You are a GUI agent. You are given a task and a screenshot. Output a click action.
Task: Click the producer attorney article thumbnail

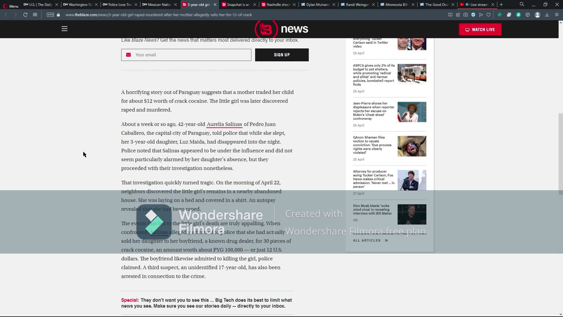412,180
